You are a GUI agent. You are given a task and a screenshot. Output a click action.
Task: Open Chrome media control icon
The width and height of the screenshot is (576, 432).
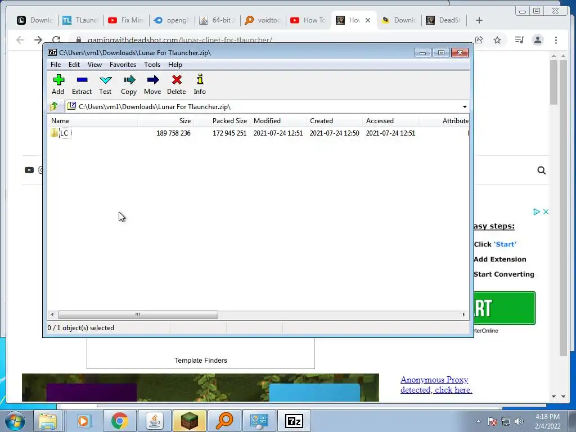click(x=519, y=40)
